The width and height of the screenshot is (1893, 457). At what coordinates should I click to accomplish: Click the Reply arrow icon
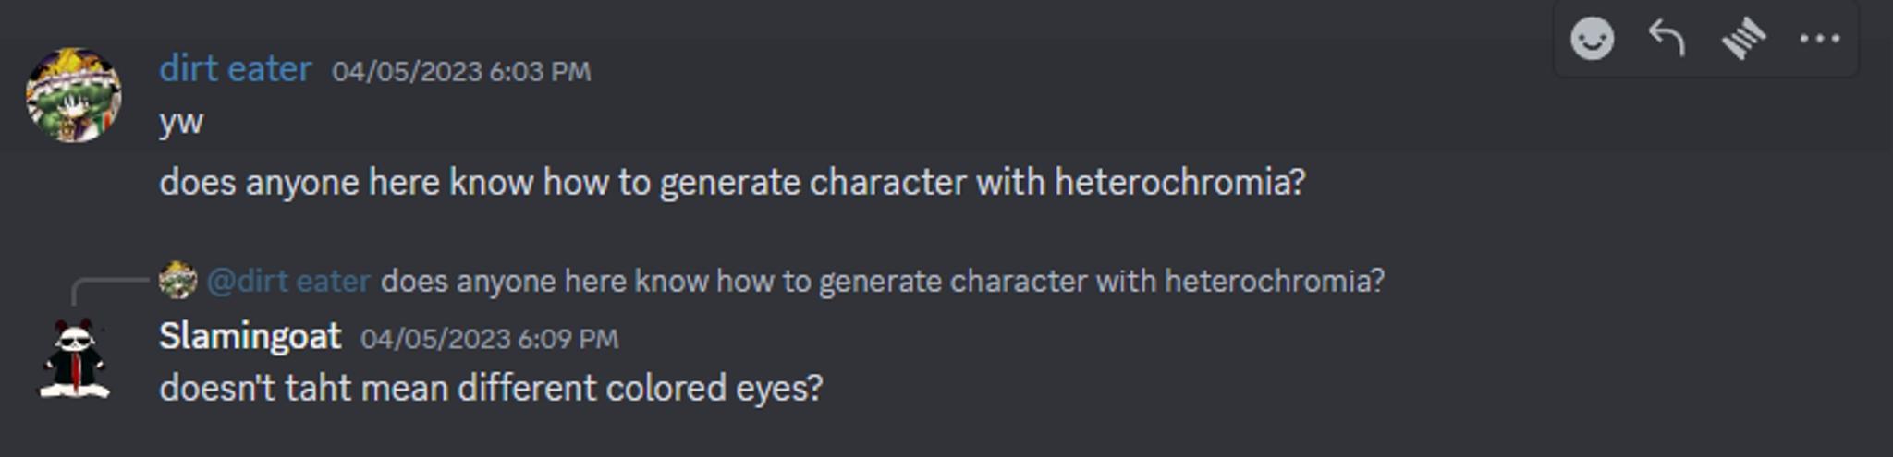point(1667,39)
